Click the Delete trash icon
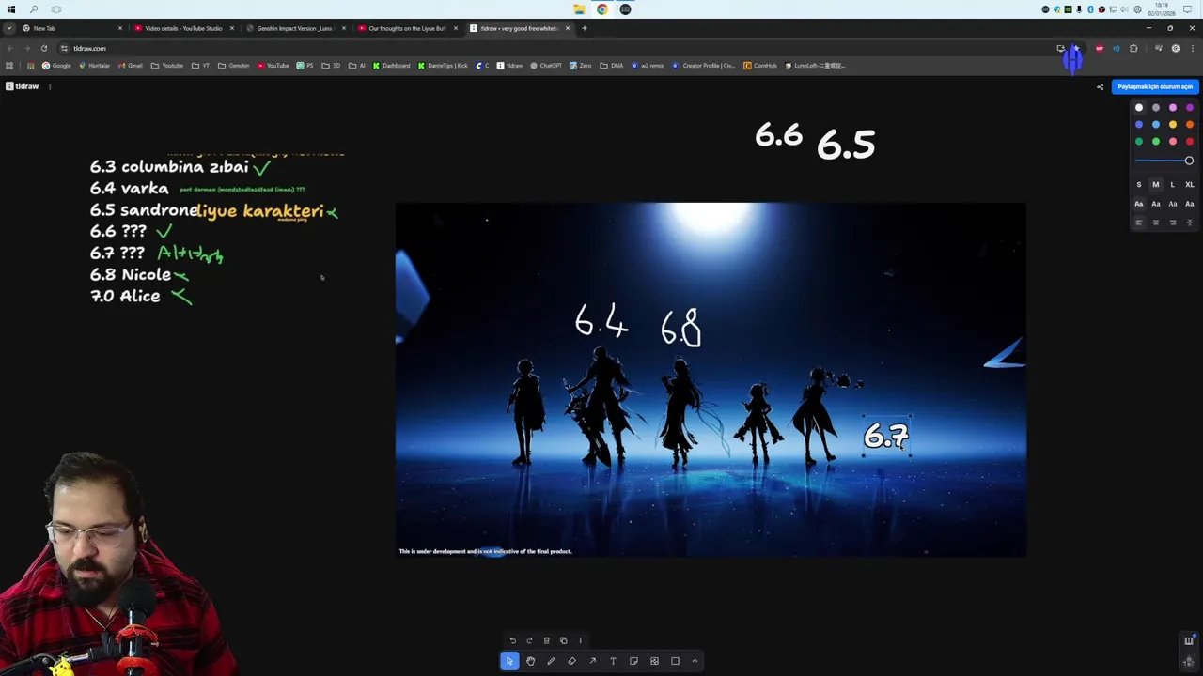The height and width of the screenshot is (676, 1203). coord(546,640)
